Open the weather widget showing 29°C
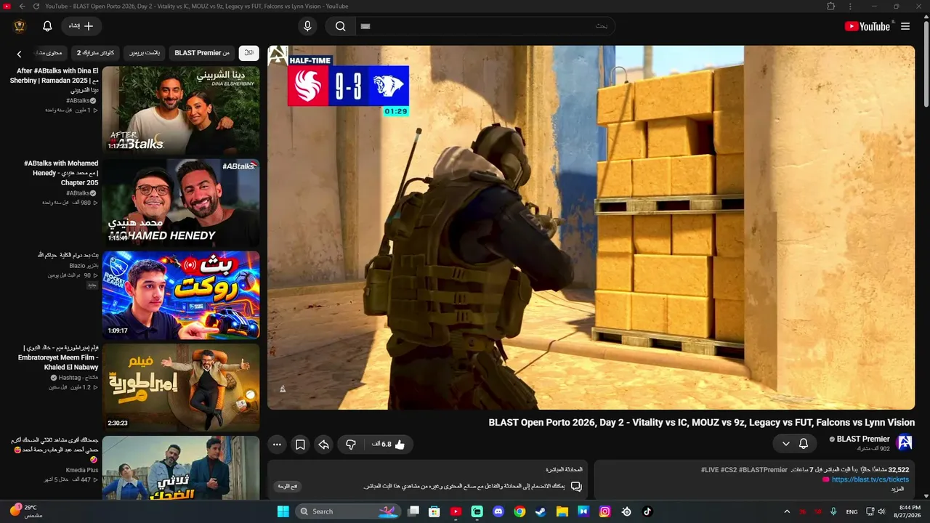The width and height of the screenshot is (930, 523). (x=28, y=511)
